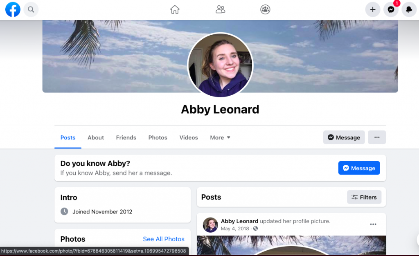Click the Abby Leonard profile name heading
Image resolution: width=419 pixels, height=256 pixels.
tap(220, 110)
